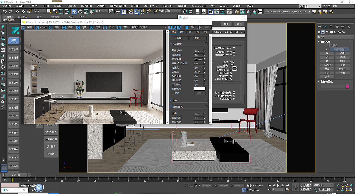The image size is (355, 194).
Task: Collapse the 色调映射 rollout arrow
Action: pyautogui.click(x=171, y=44)
